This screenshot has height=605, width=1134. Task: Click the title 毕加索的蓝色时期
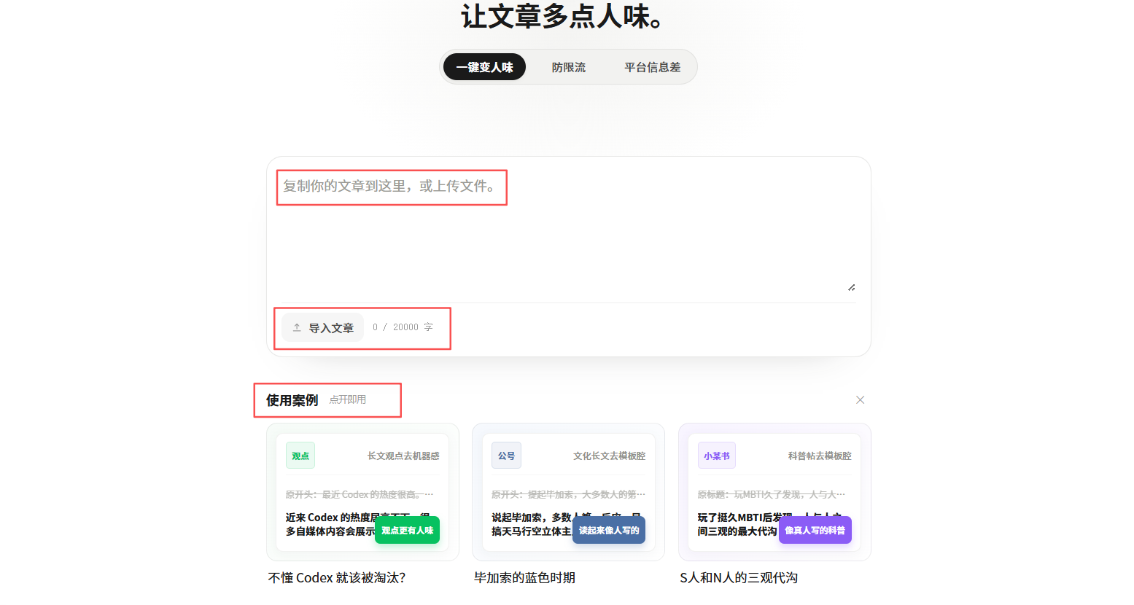(524, 578)
